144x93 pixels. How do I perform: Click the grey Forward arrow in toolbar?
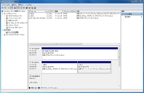pyautogui.click(x=5, y=8)
